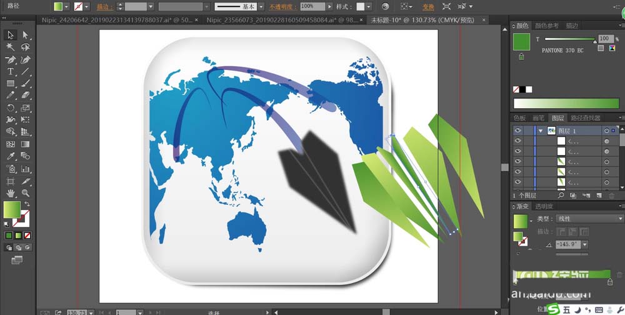Screen dimensions: 625x315
Task: Click the green gradient ramp in Color panel
Action: coord(566,104)
